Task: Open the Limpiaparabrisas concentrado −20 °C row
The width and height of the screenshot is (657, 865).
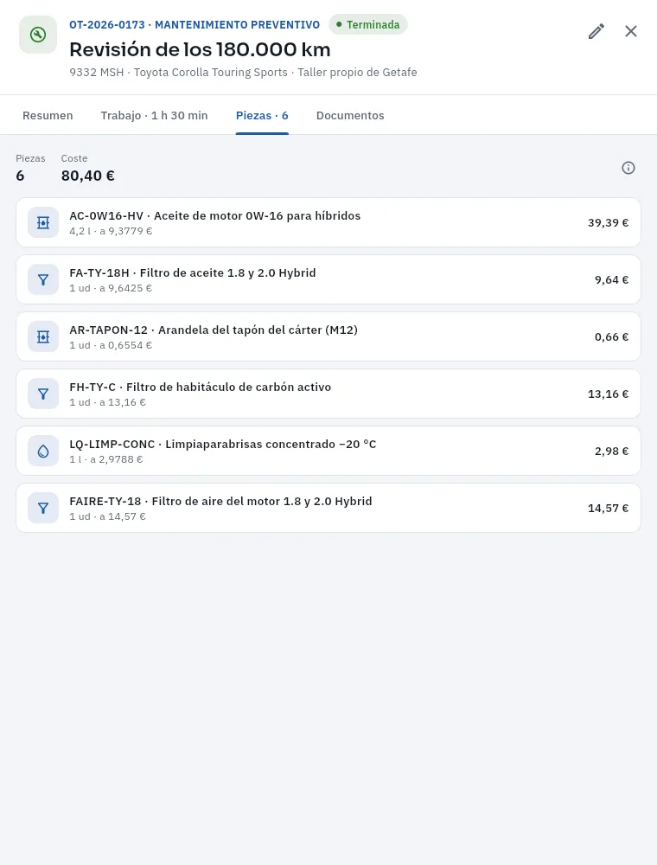Action: coord(328,451)
